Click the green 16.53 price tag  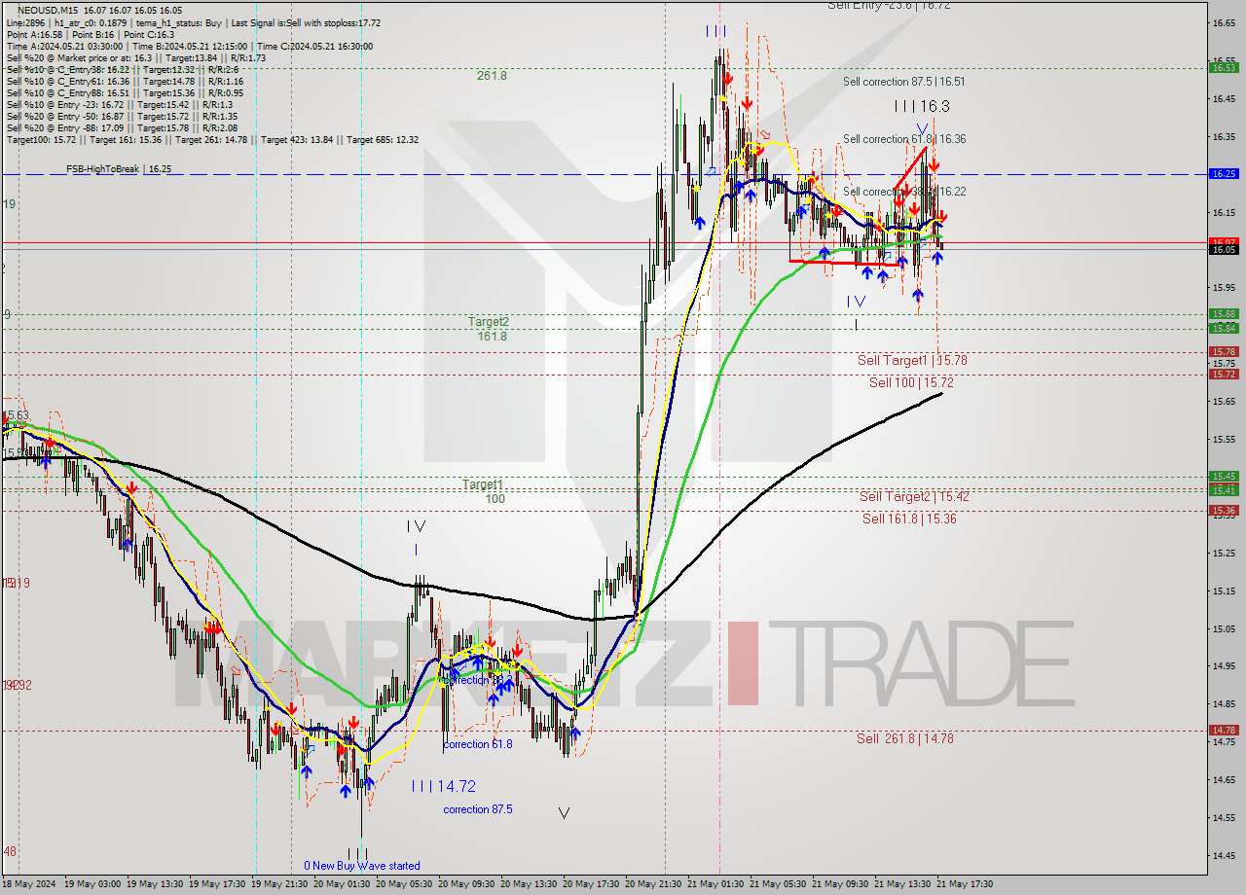click(x=1223, y=67)
